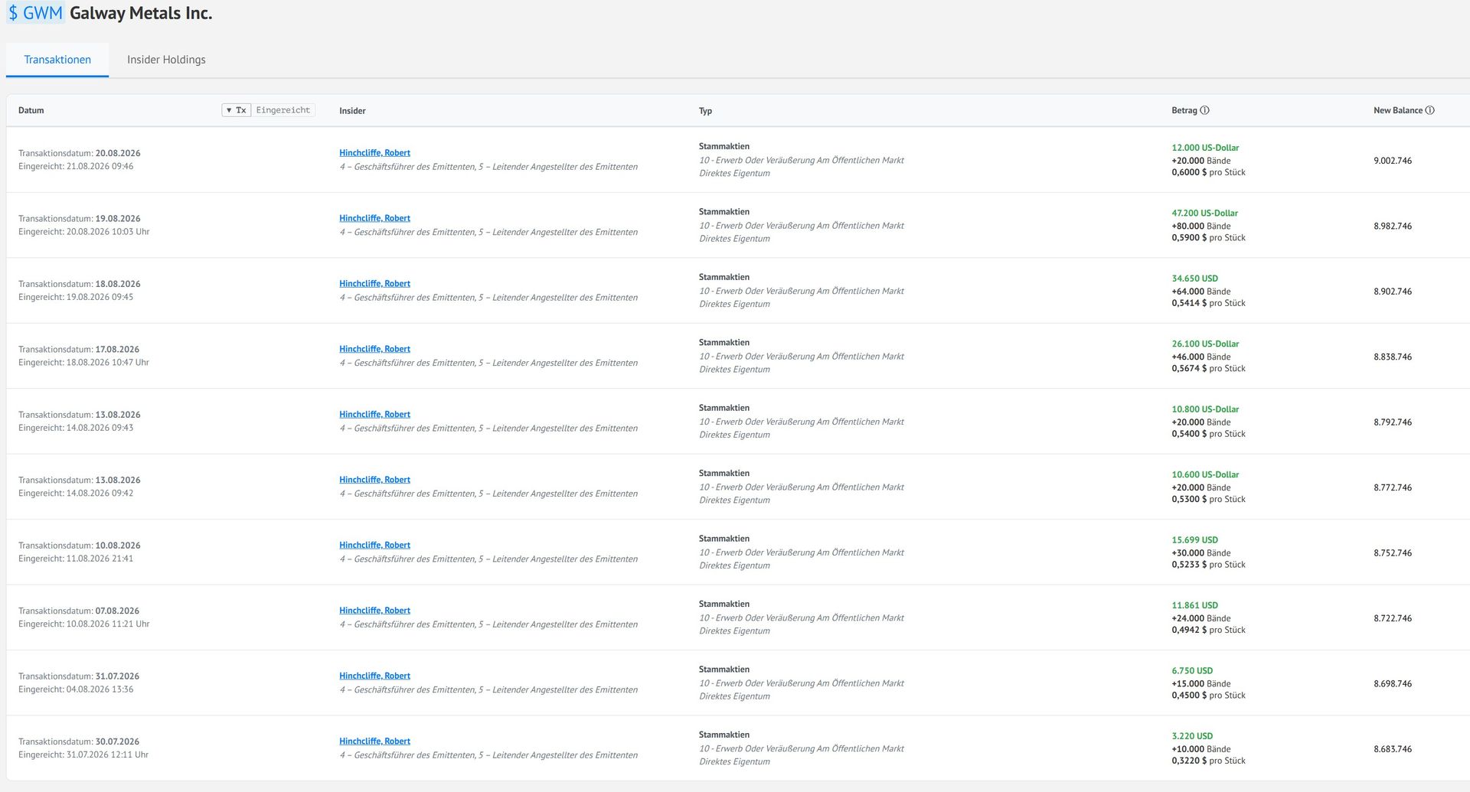Switch to the Insider Holdings tab
This screenshot has width=1470, height=792.
click(166, 60)
